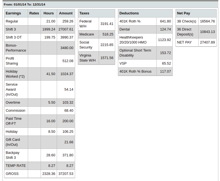Click the Deductions table header
The image size is (220, 181).
tap(129, 13)
